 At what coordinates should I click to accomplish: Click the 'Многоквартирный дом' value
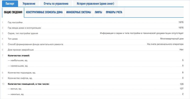coord(172,39)
